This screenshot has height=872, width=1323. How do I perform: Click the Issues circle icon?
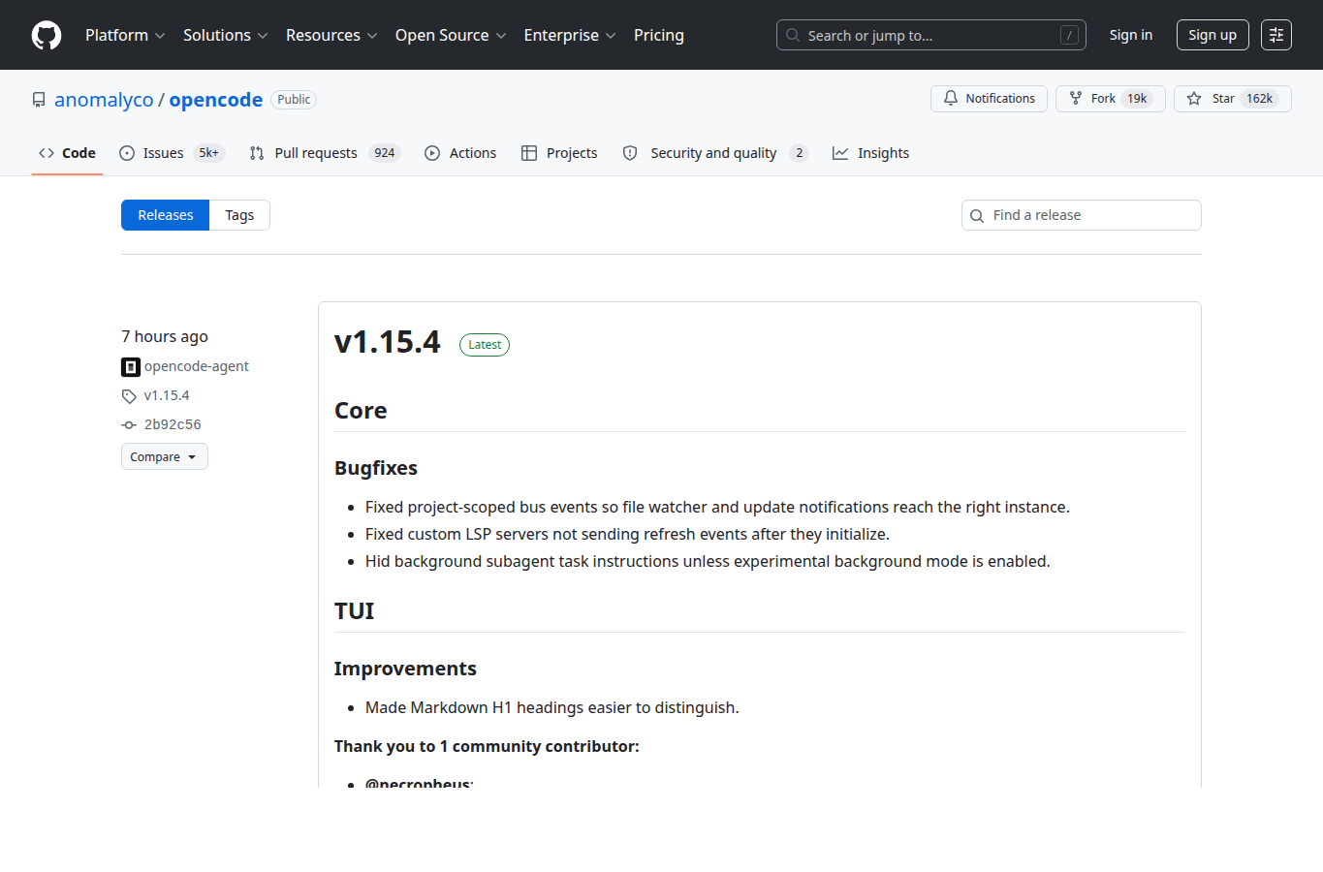127,153
